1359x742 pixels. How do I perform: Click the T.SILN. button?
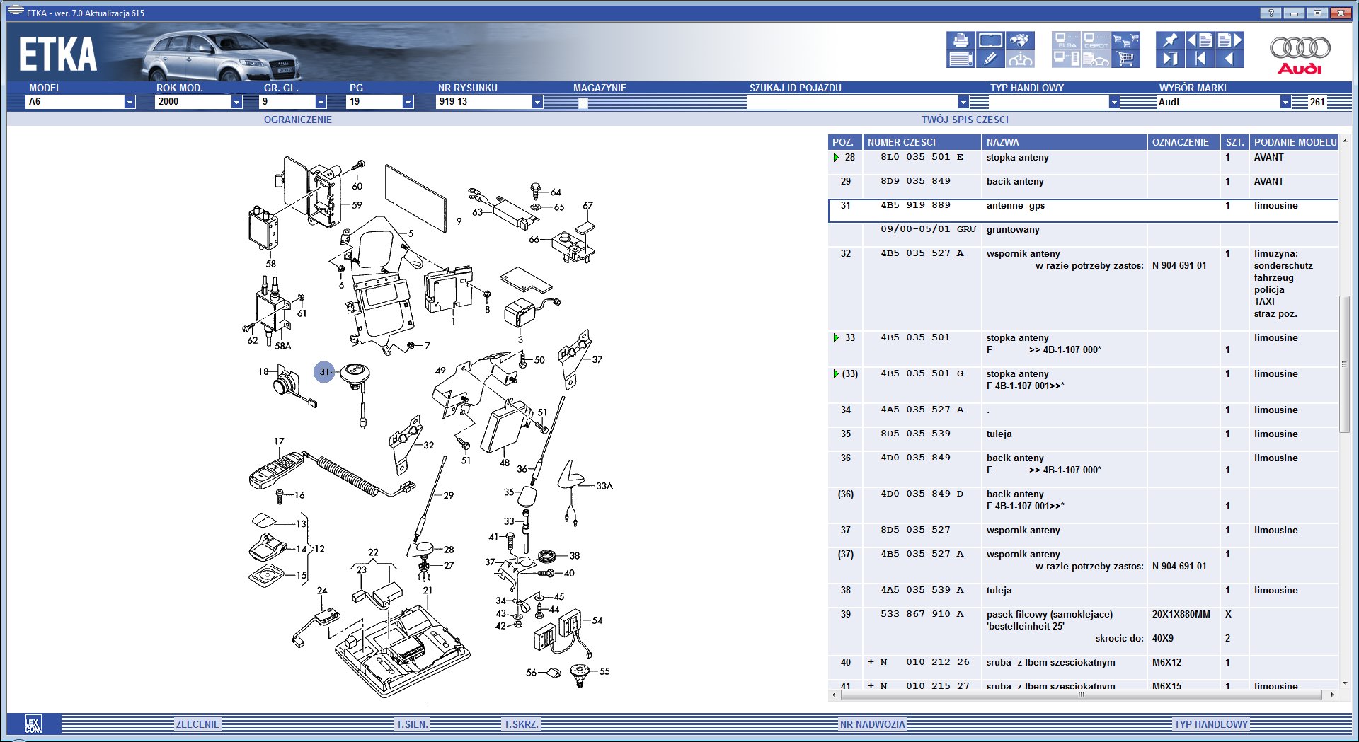[412, 724]
